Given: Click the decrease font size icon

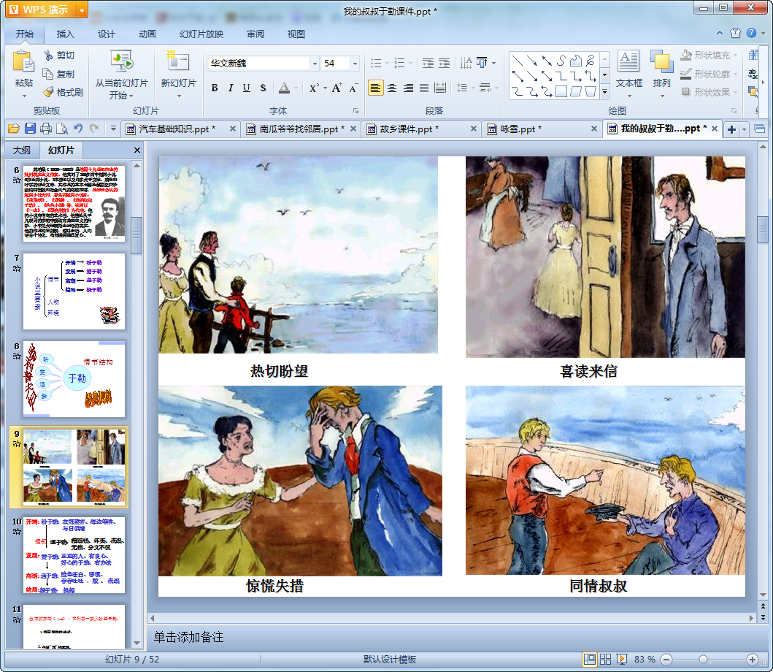Looking at the screenshot, I should pyautogui.click(x=353, y=88).
